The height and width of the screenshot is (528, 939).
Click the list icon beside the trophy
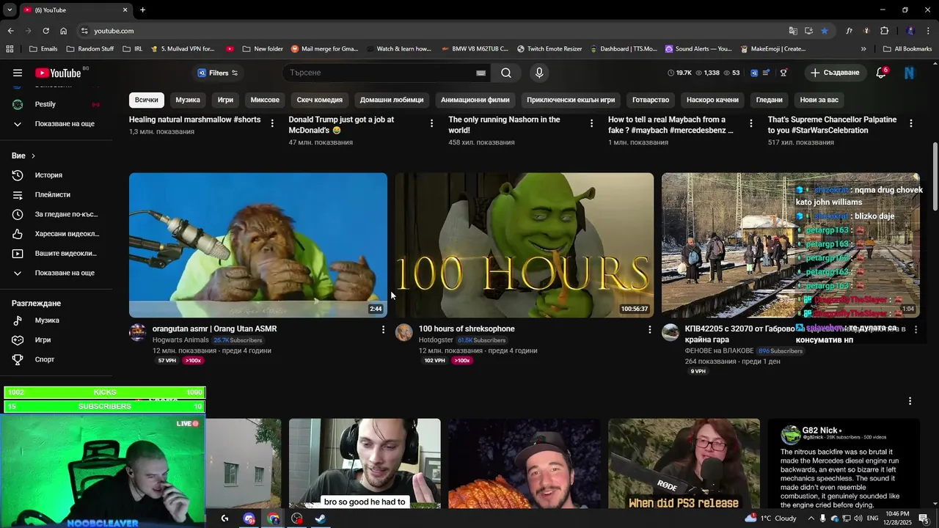tap(767, 73)
